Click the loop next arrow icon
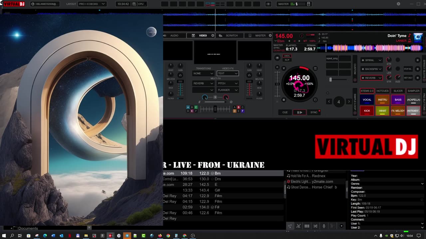The height and width of the screenshot is (239, 426). click(x=348, y=102)
